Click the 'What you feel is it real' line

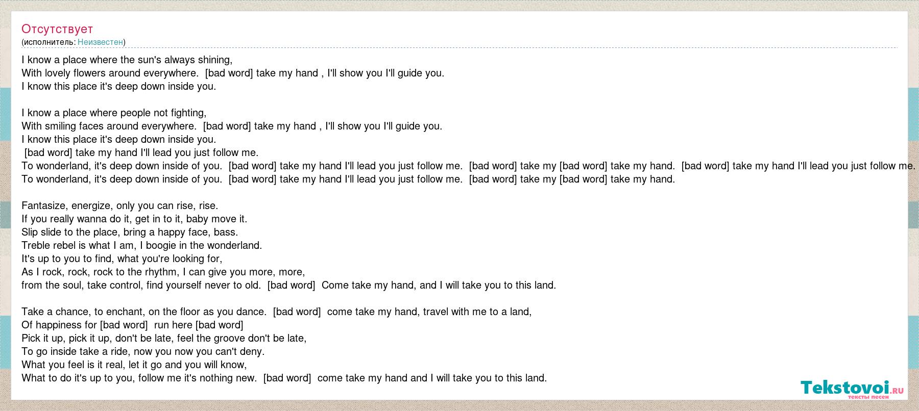coord(134,365)
